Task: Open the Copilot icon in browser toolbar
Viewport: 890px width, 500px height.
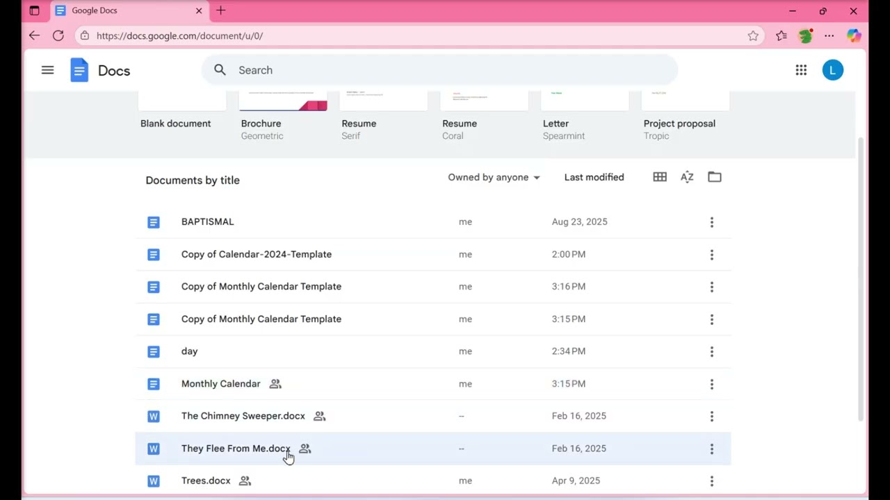Action: pos(854,35)
